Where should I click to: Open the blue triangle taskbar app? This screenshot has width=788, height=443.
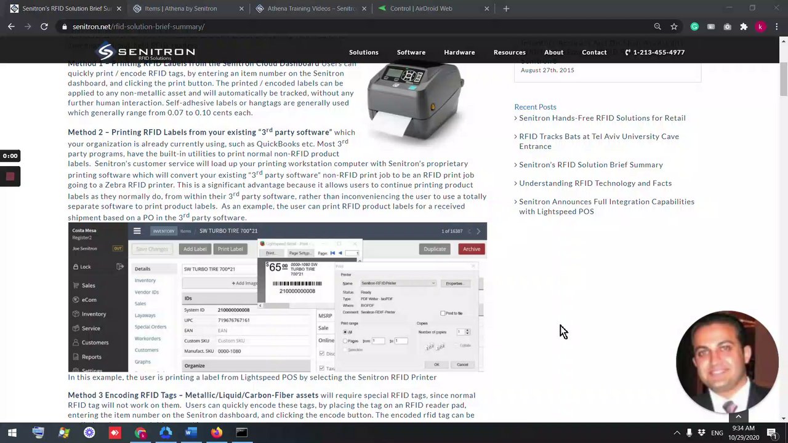tap(166, 433)
